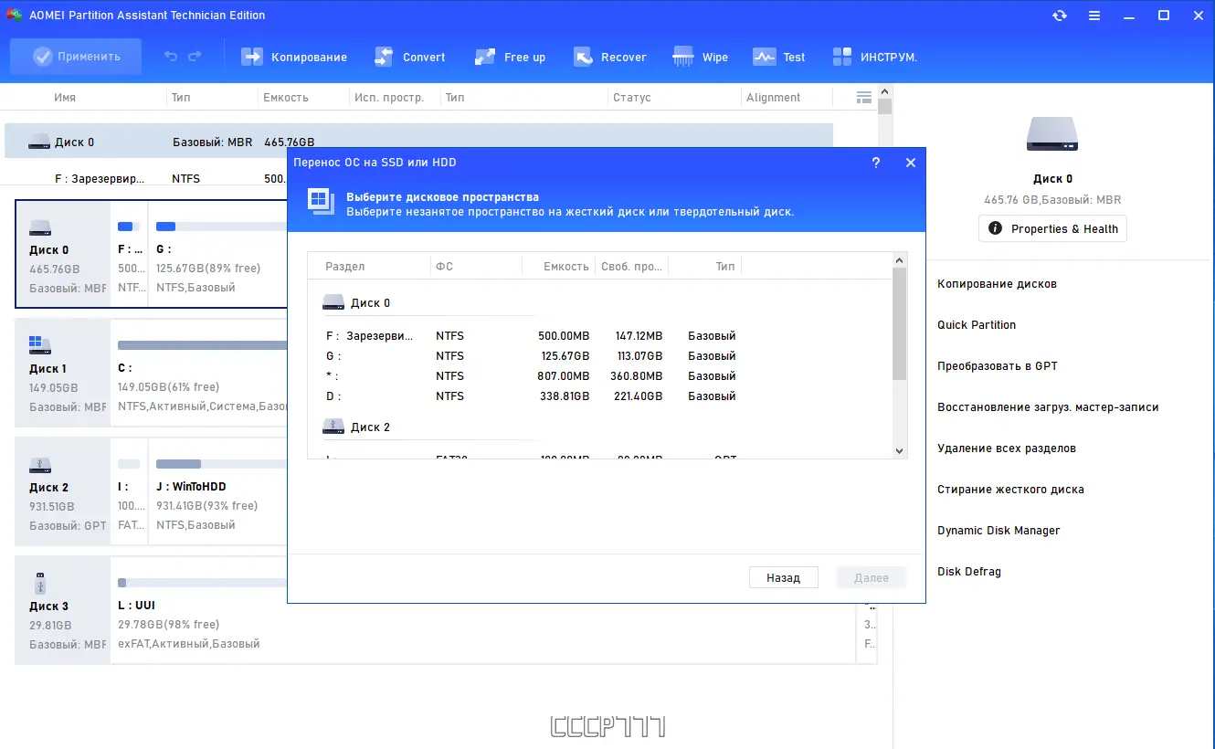
Task: Select the F: Зарезерви... row in the dialog
Action: (x=599, y=336)
